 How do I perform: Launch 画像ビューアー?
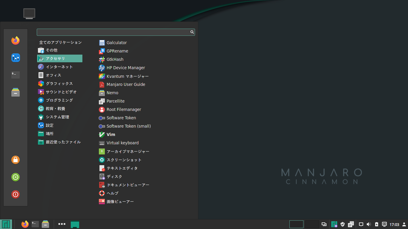tap(116, 201)
